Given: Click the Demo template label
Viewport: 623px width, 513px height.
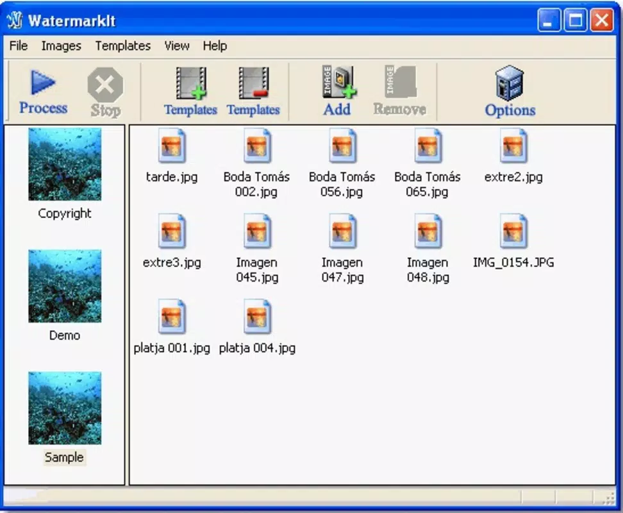Looking at the screenshot, I should pyautogui.click(x=65, y=335).
